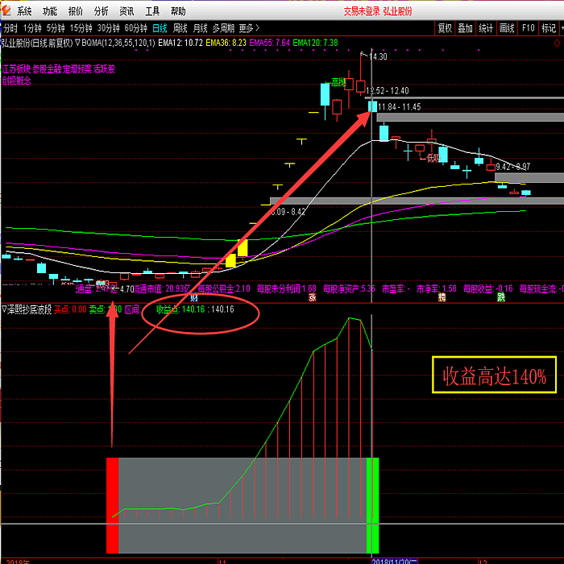
Task: Expand the 泽熙抄底波段 indicator triangle
Action: (x=4, y=309)
